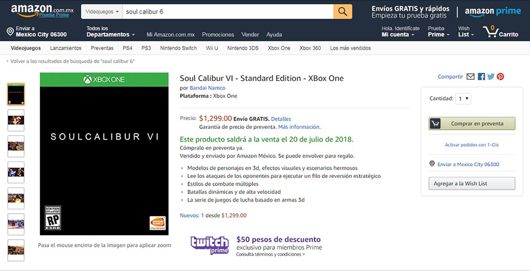Open the shopping cart Carrito icon
The height and width of the screenshot is (271, 530).
pyautogui.click(x=501, y=31)
